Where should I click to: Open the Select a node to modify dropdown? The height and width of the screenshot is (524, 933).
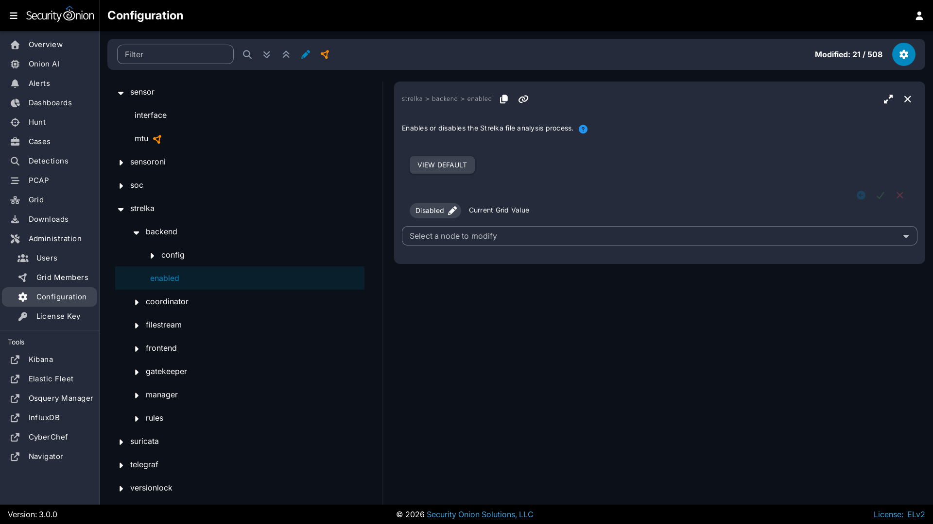tap(659, 236)
